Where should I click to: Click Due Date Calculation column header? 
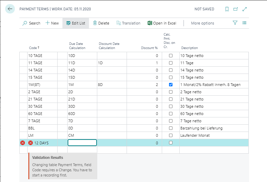pyautogui.click(x=77, y=46)
